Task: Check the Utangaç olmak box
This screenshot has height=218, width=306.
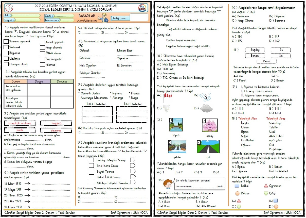Action: coord(6,64)
